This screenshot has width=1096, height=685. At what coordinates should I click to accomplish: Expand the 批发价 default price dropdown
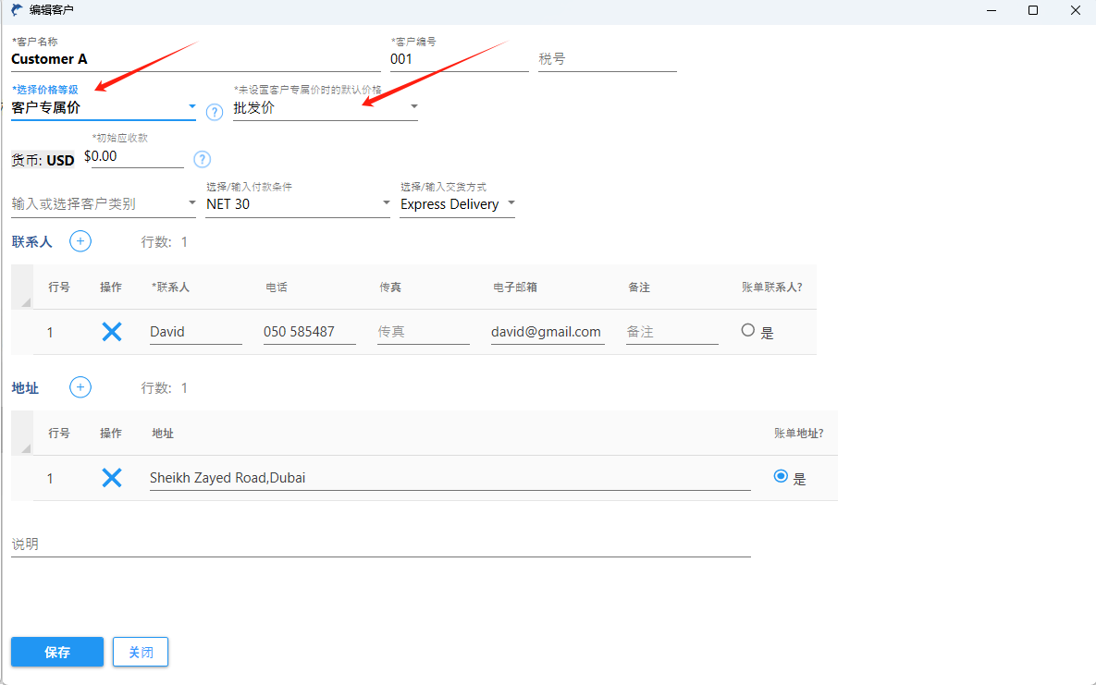tap(413, 107)
